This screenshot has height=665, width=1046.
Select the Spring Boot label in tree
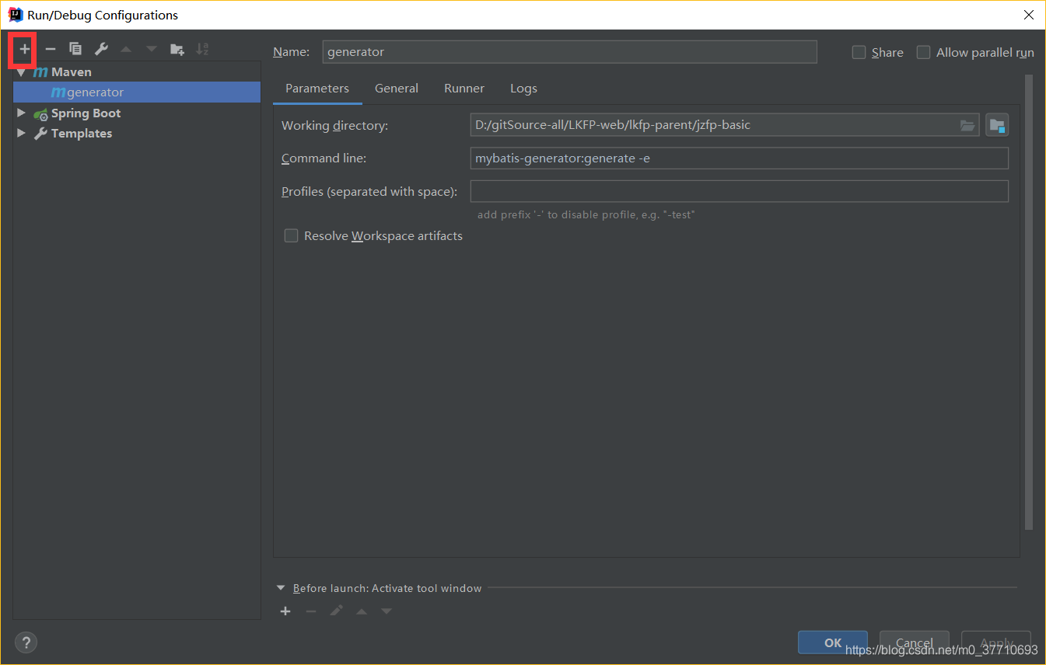coord(86,113)
